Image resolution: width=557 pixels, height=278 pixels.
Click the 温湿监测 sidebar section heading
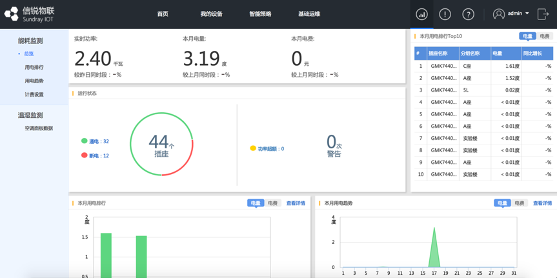tap(30, 115)
